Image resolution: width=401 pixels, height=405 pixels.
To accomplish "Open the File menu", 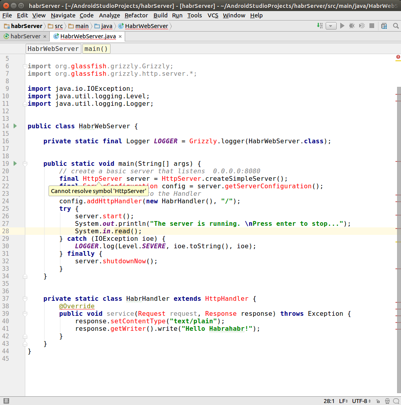I will [7, 15].
